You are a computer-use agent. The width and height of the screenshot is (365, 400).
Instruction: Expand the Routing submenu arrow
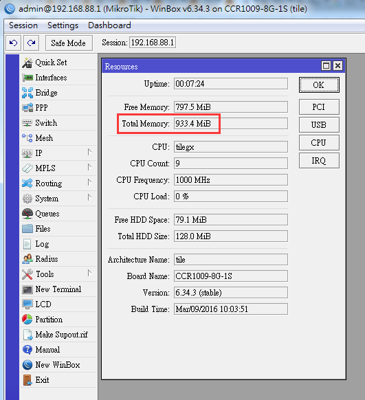[x=89, y=182]
